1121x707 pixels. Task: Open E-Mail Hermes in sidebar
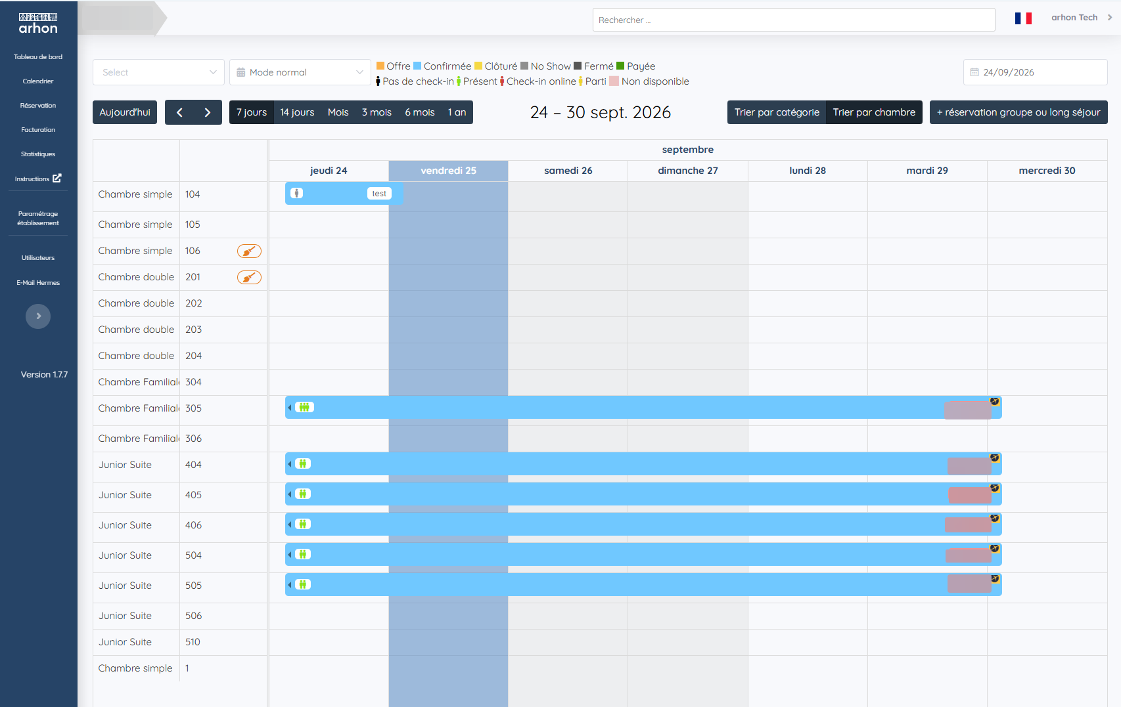pyautogui.click(x=38, y=283)
